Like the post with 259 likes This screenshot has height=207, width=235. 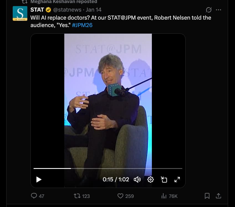point(120,196)
